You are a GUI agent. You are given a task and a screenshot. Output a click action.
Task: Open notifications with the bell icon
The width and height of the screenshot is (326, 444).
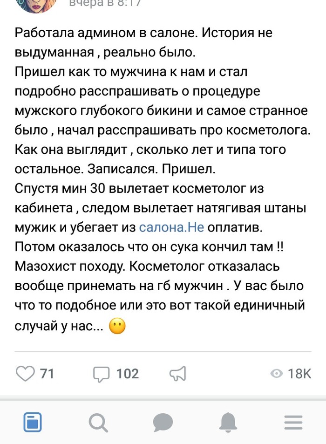point(228,423)
